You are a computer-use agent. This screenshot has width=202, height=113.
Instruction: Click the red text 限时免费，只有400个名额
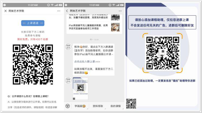pos(32,39)
